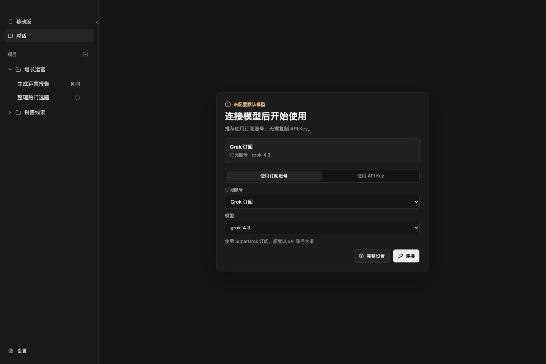
Task: Select the Grok 订阅 card
Action: 322,151
